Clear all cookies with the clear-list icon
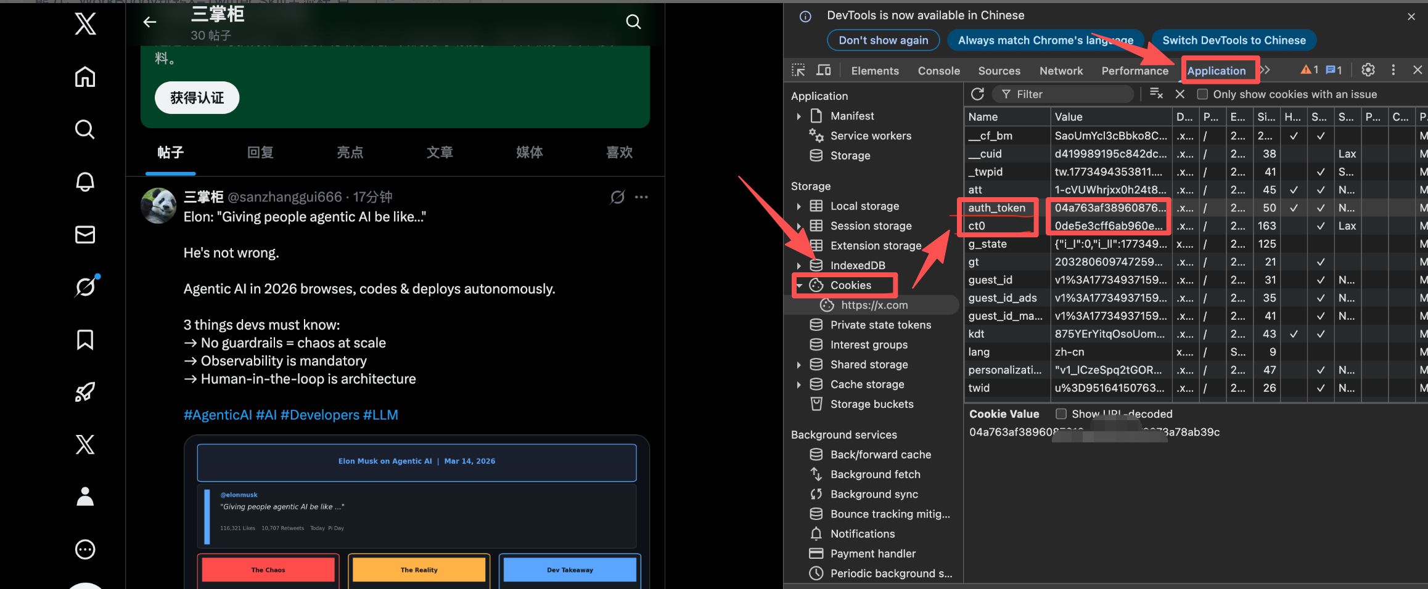 (1156, 94)
